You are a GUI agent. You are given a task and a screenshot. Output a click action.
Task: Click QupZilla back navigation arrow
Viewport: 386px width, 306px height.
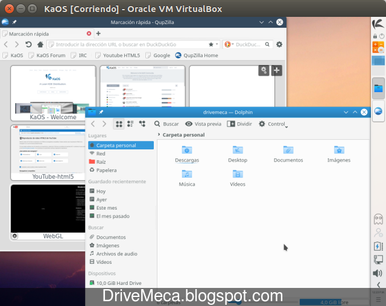pyautogui.click(x=6, y=45)
